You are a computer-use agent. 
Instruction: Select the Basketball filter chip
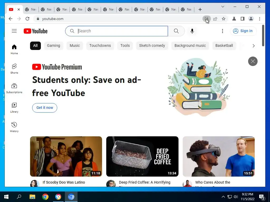[224, 46]
